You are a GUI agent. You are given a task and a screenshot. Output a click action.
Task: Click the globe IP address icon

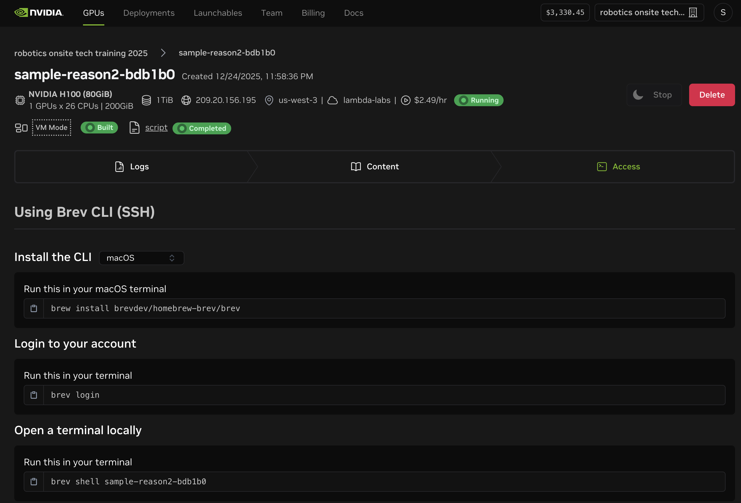point(186,100)
